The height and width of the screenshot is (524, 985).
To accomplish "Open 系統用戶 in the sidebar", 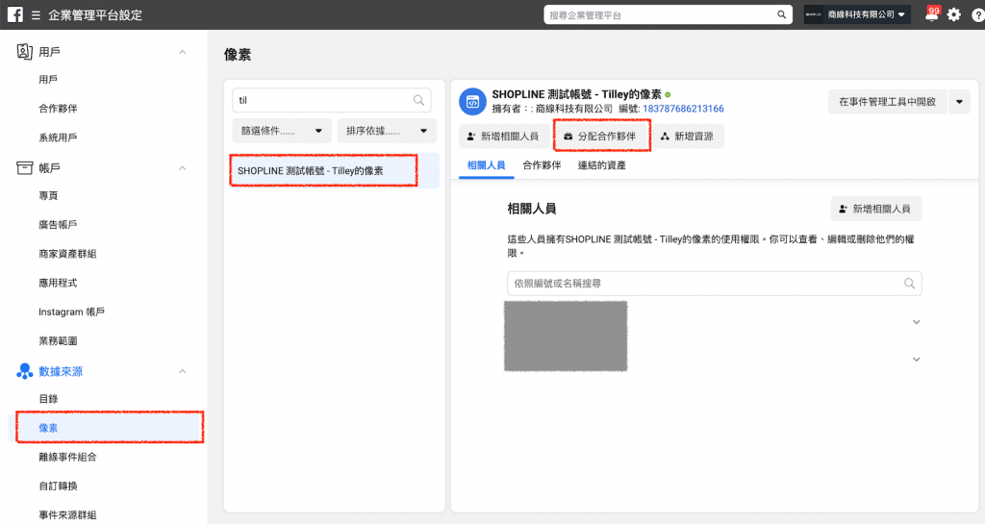I will click(58, 137).
